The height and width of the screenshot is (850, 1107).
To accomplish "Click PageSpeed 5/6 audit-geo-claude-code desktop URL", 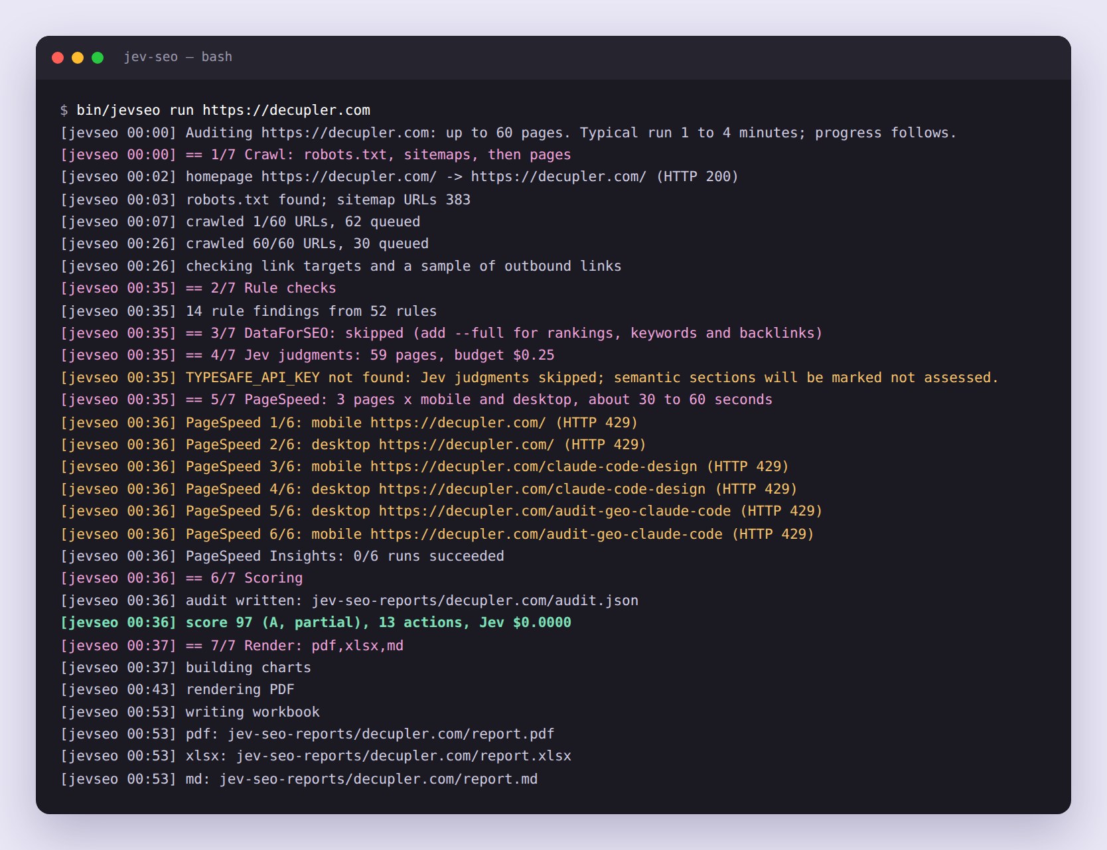I will [555, 511].
